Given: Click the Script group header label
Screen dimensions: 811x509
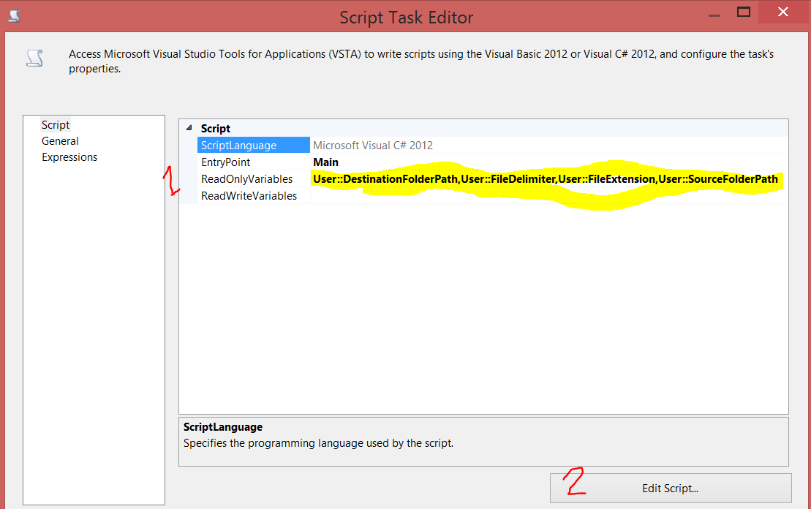Looking at the screenshot, I should click(216, 128).
